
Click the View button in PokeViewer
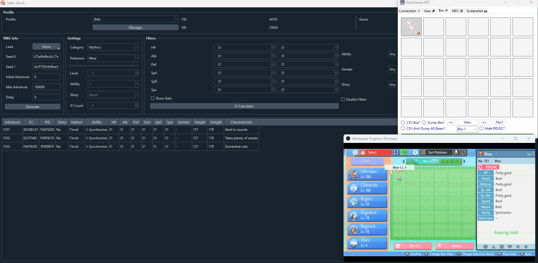coord(467,122)
